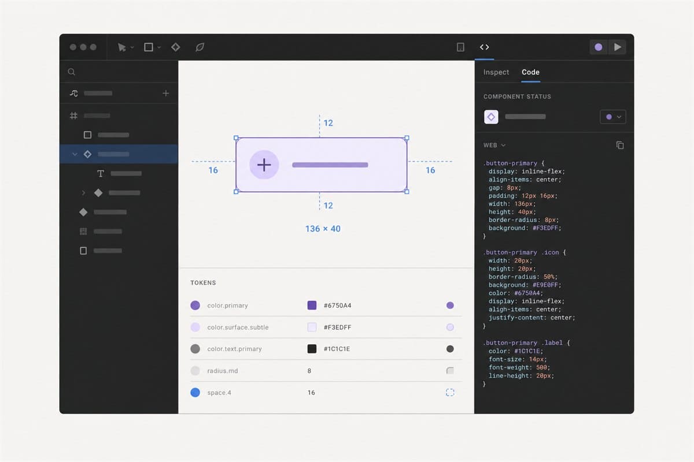Click the branch icon in sidebar header

click(x=73, y=93)
